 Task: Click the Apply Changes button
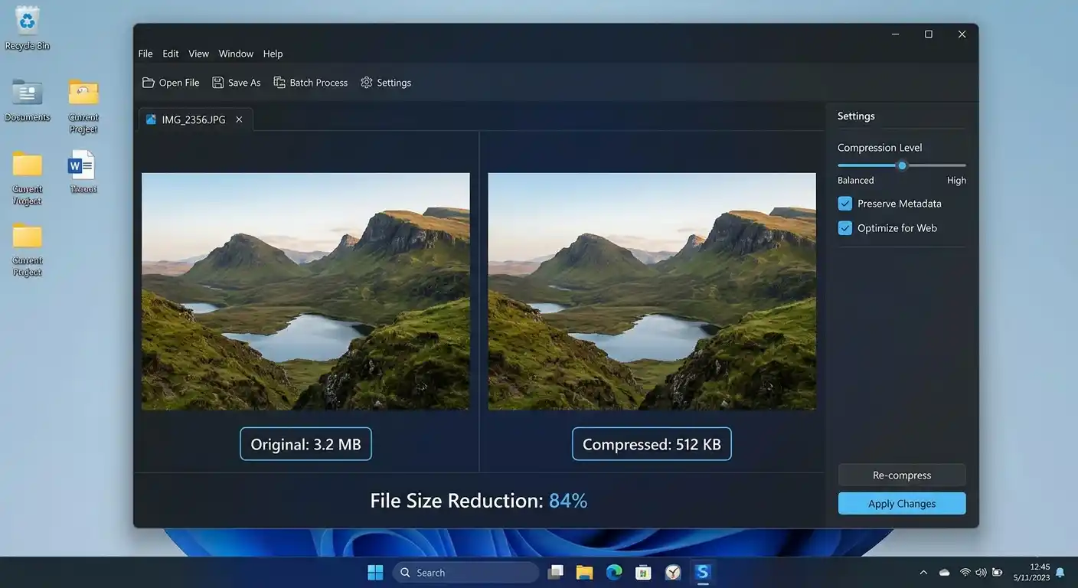[902, 504]
